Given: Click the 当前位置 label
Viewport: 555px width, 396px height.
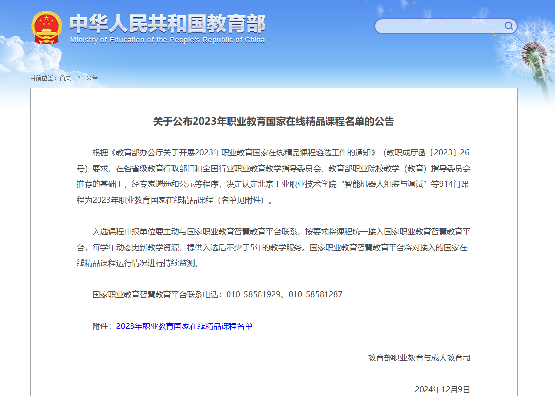Looking at the screenshot, I should pyautogui.click(x=43, y=78).
